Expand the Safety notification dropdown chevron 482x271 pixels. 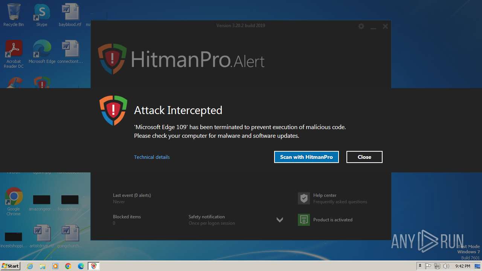[280, 220]
